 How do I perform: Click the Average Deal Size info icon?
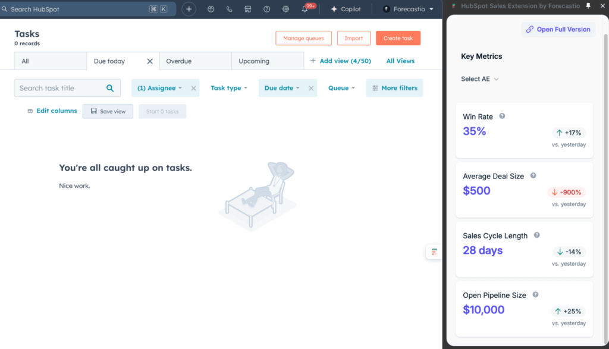tap(533, 175)
